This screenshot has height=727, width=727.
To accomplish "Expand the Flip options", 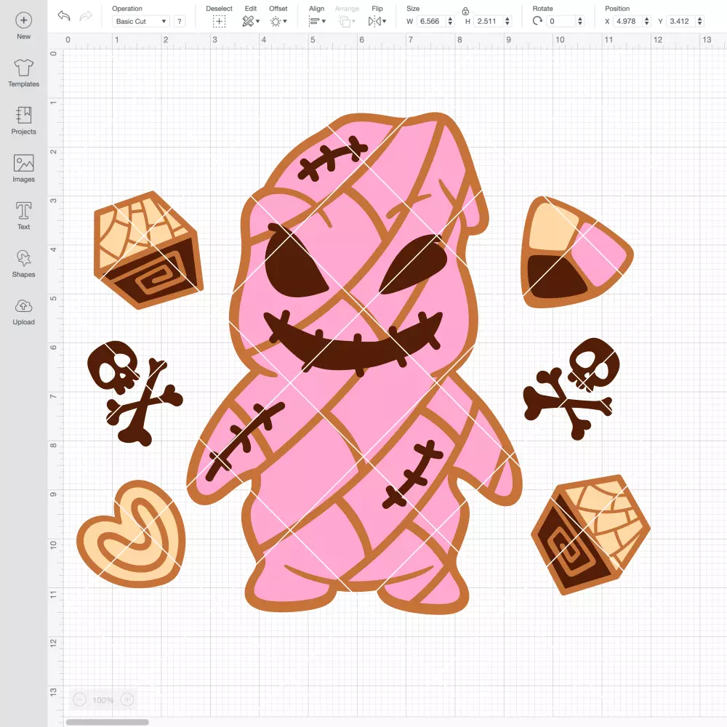I will 377,21.
